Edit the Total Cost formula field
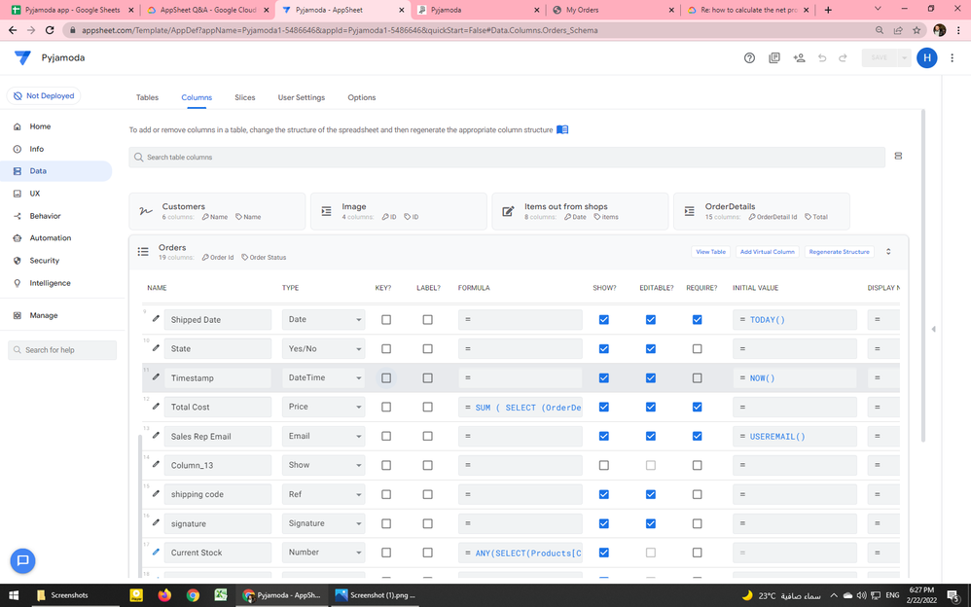Image resolution: width=971 pixels, height=607 pixels. point(521,407)
